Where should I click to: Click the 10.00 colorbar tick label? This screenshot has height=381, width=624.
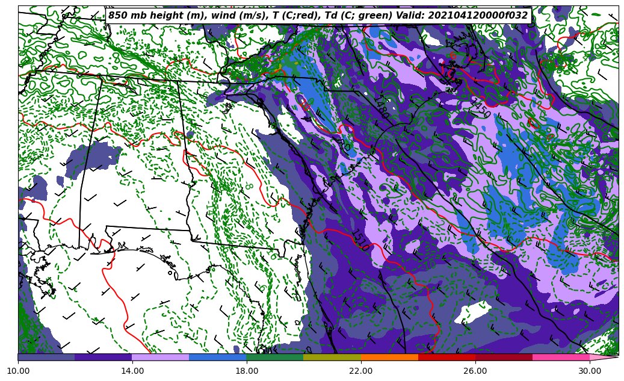(x=18, y=371)
